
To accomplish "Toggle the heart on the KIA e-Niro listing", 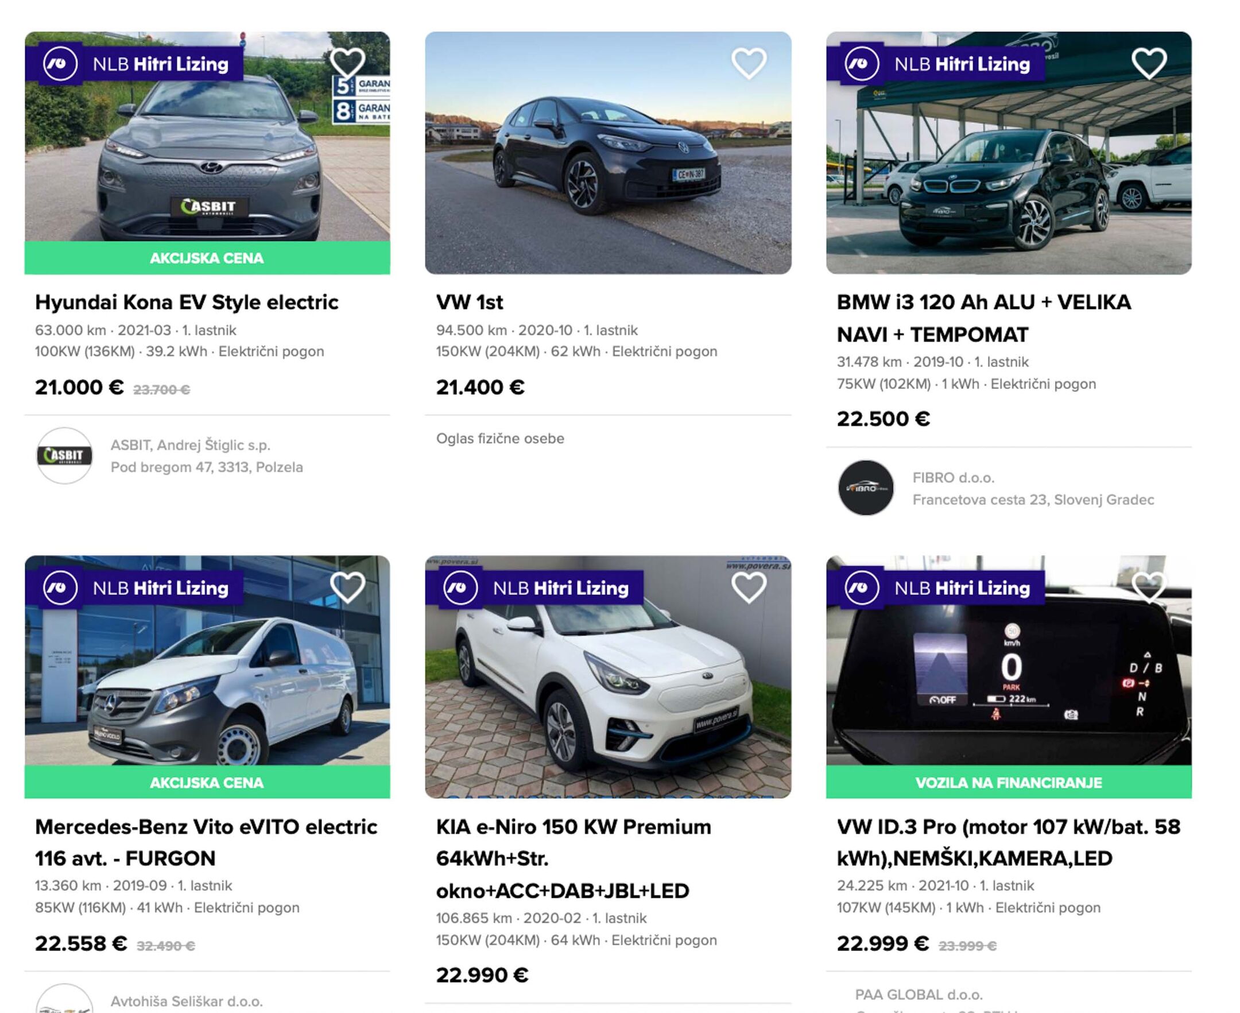I will (x=749, y=587).
